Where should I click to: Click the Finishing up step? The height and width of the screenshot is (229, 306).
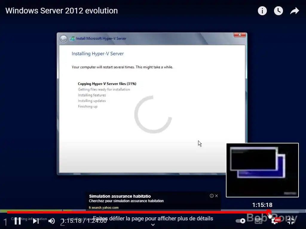88,106
